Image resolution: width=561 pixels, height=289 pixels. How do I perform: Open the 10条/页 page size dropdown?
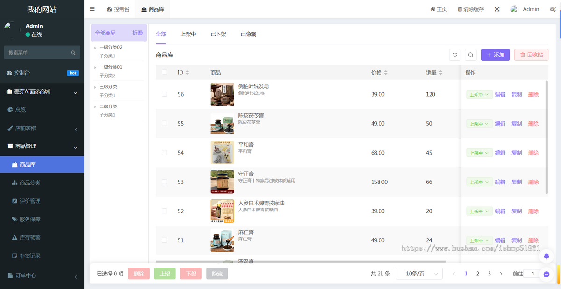click(419, 274)
